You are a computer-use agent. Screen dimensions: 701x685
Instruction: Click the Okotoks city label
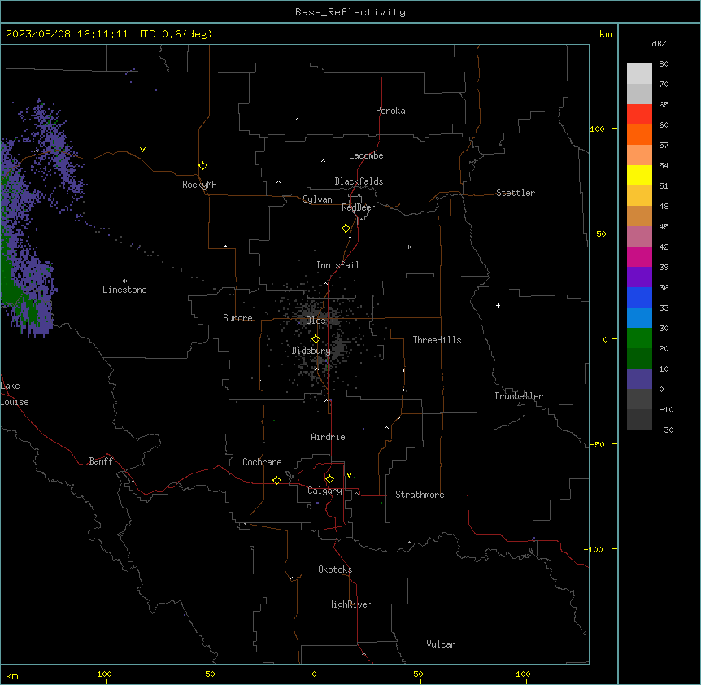click(x=335, y=569)
